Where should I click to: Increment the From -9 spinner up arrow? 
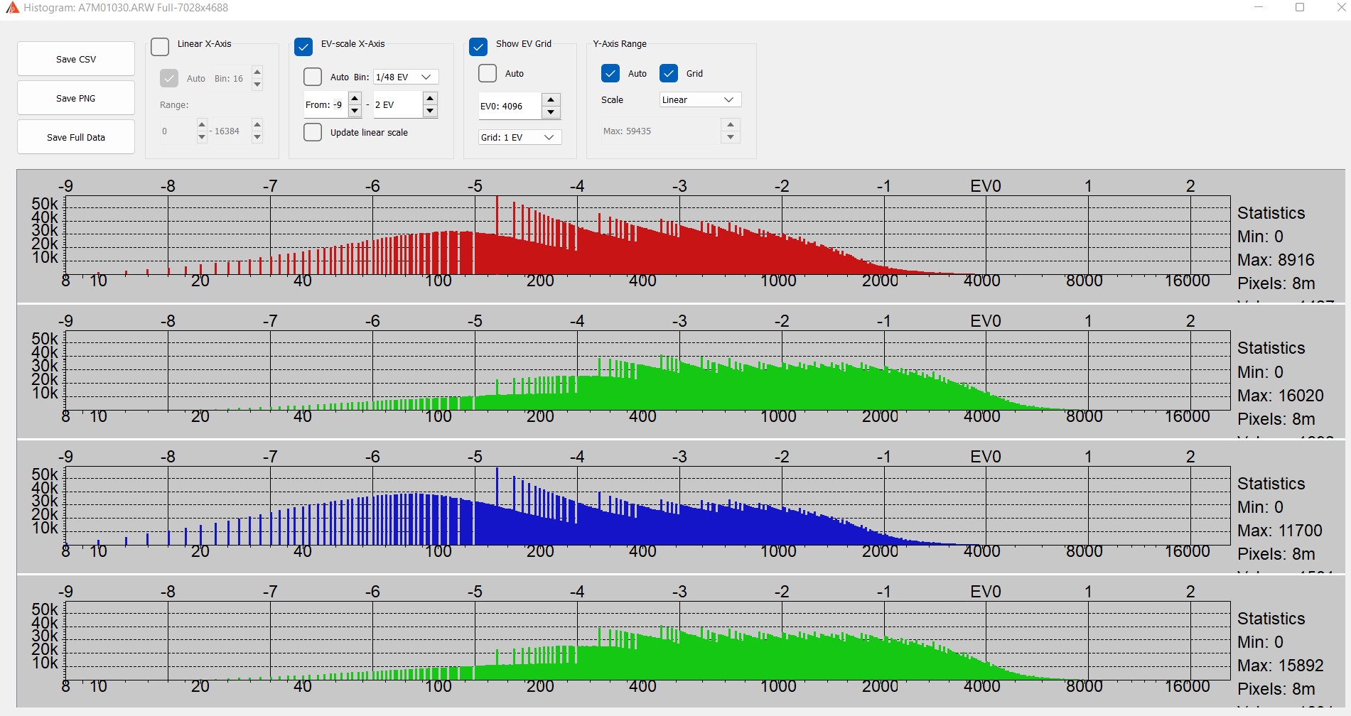coord(355,98)
